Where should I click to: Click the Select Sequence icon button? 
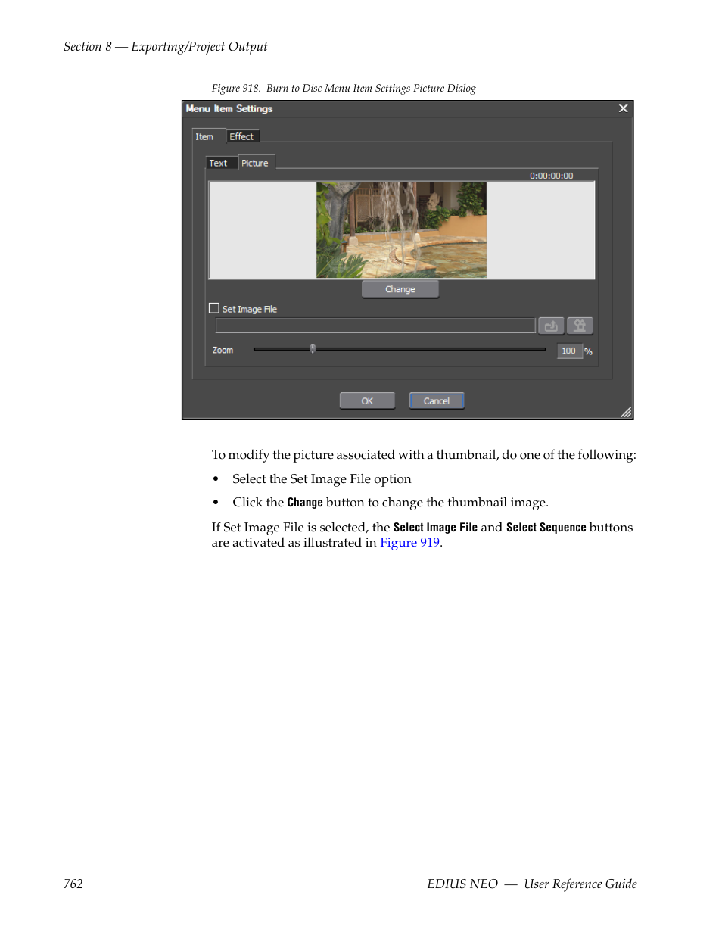click(580, 326)
